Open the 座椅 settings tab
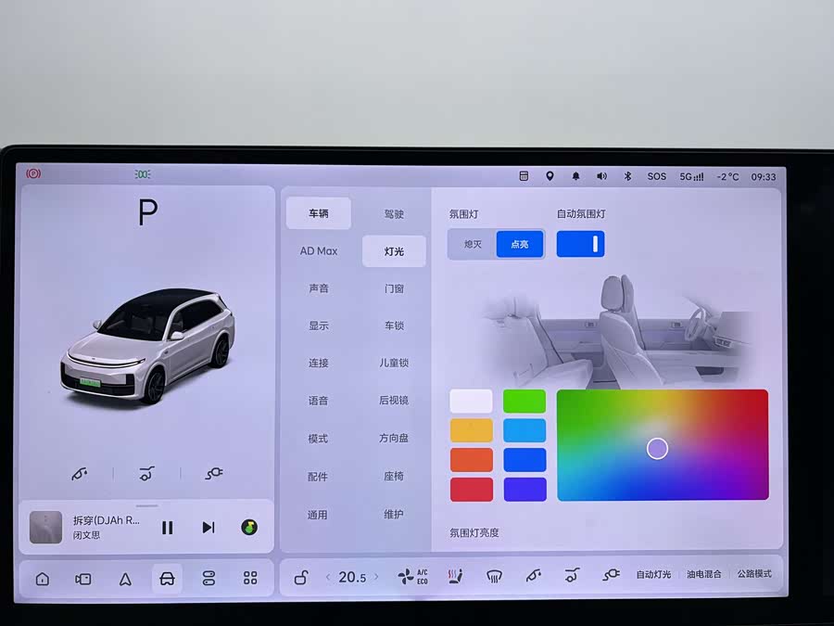The image size is (834, 626). 394,477
